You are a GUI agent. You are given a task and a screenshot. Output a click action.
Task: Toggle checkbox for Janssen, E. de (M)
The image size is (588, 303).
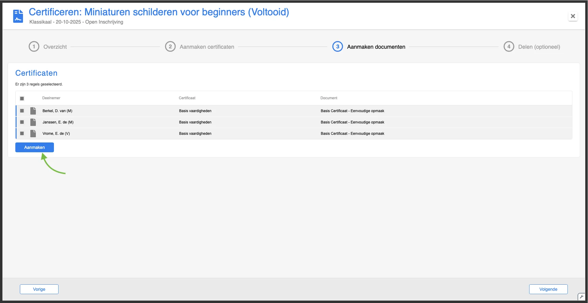point(22,122)
